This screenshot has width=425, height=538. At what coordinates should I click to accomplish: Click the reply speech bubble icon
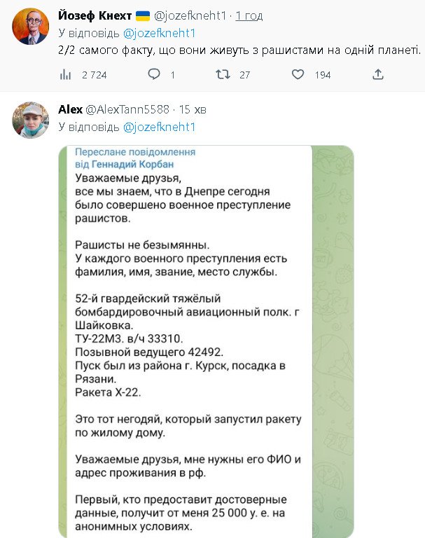(x=154, y=74)
